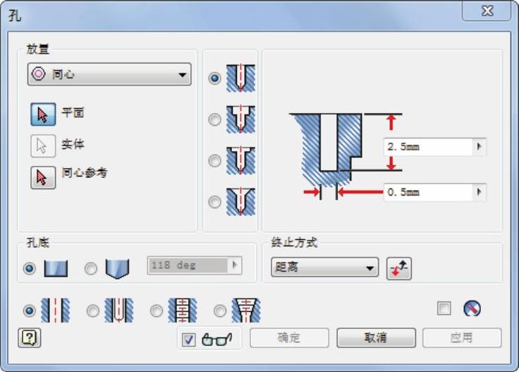Click the 实体 solid selector arrow button
Viewport: 519px width, 372px height.
pos(43,145)
